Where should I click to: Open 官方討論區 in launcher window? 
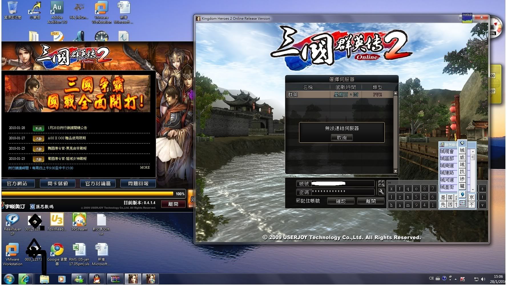(98, 184)
